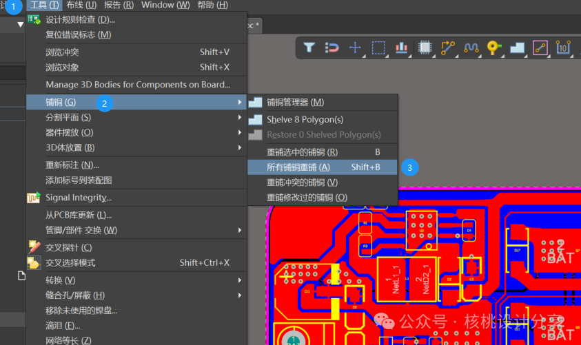Select the dashed rectangle selection tool
The image size is (581, 345).
(378, 48)
